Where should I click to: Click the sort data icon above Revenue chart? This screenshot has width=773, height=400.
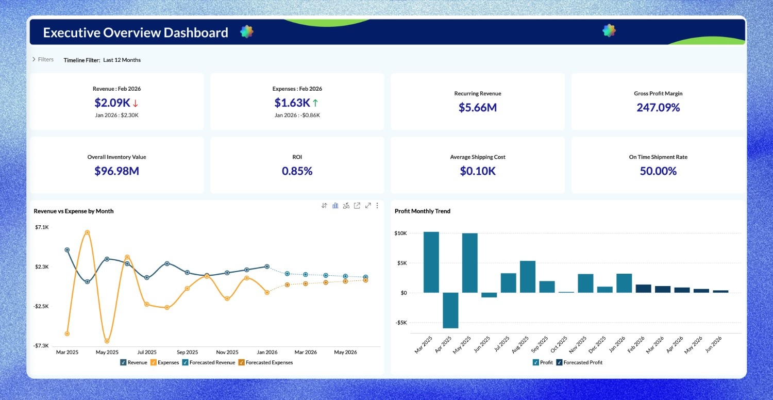(324, 205)
